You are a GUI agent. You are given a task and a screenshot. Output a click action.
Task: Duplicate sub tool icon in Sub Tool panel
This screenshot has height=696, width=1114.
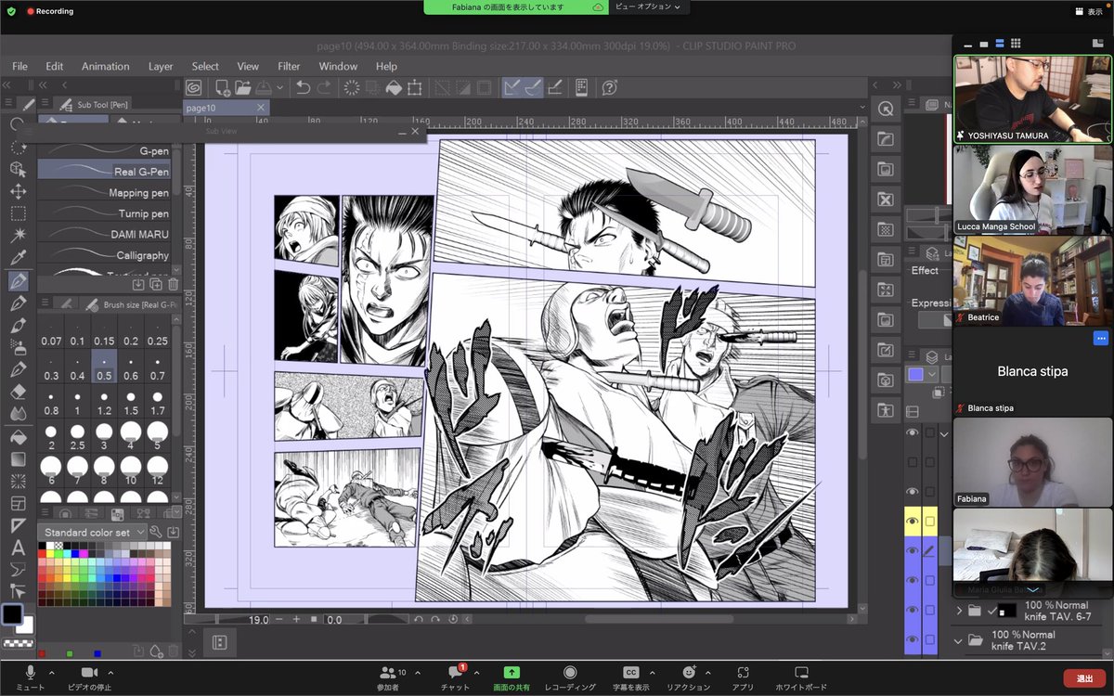point(156,284)
